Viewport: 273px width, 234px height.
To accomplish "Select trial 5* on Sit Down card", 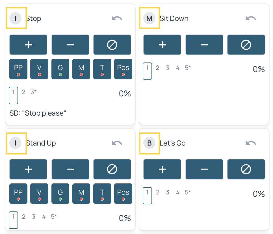I will (188, 68).
